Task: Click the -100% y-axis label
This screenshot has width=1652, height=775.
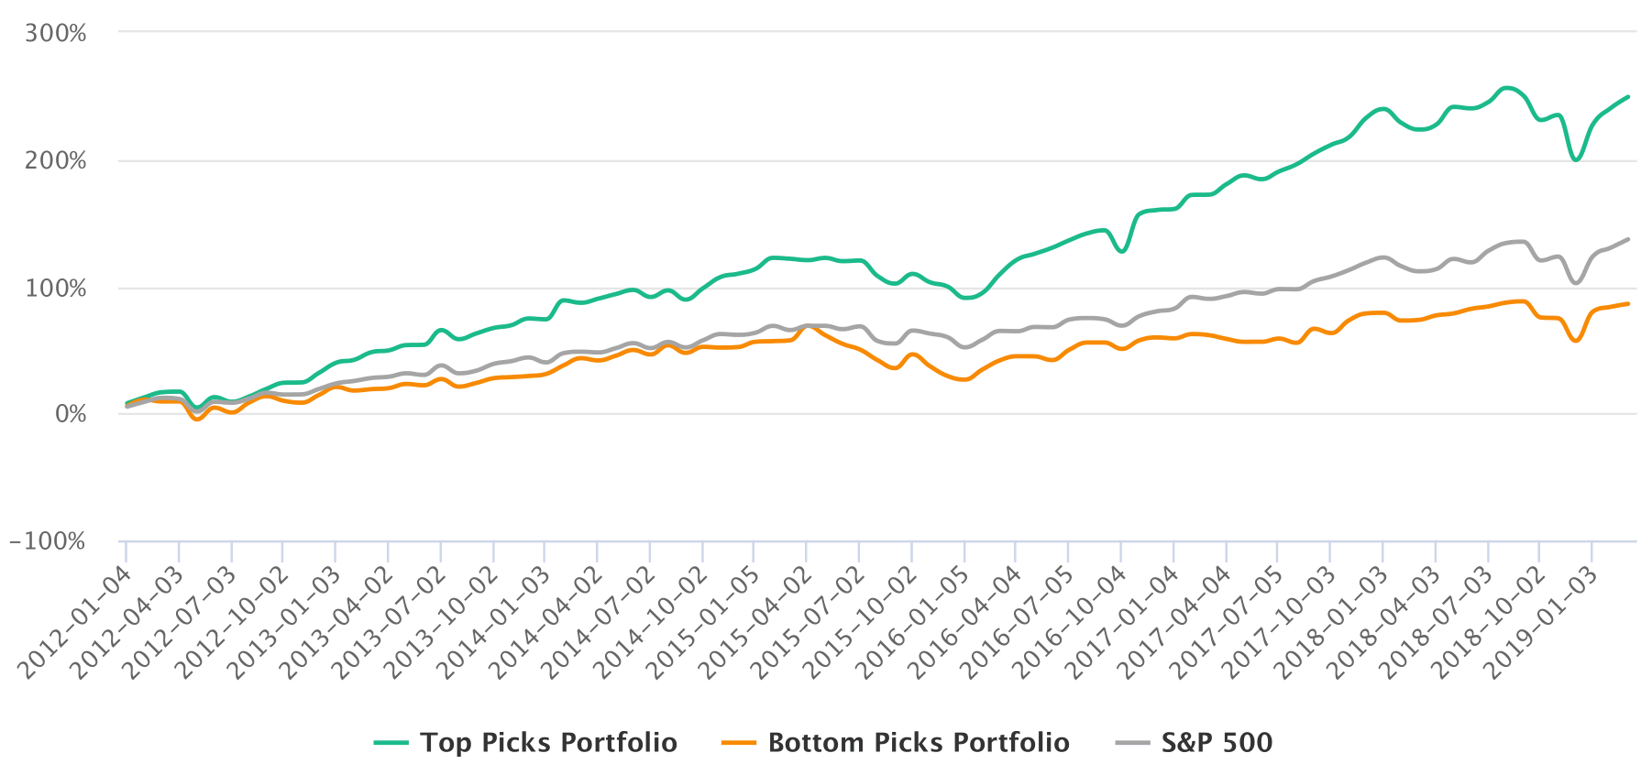Action: tap(48, 541)
